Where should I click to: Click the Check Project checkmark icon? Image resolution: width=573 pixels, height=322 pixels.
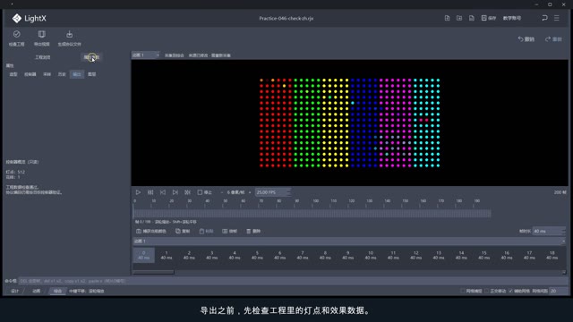(x=16, y=34)
